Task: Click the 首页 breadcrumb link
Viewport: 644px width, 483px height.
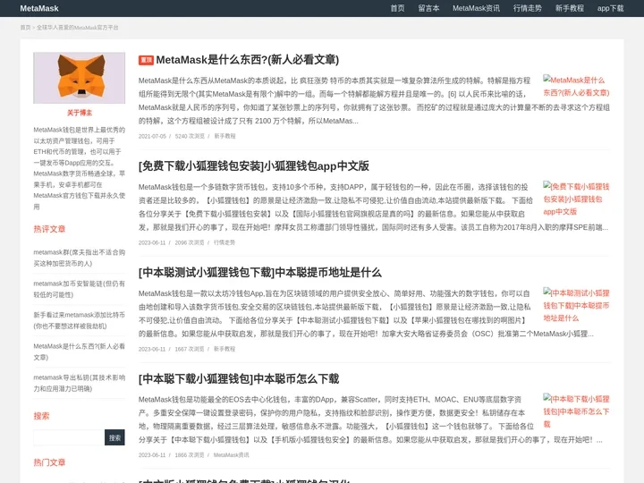Action: tap(25, 28)
